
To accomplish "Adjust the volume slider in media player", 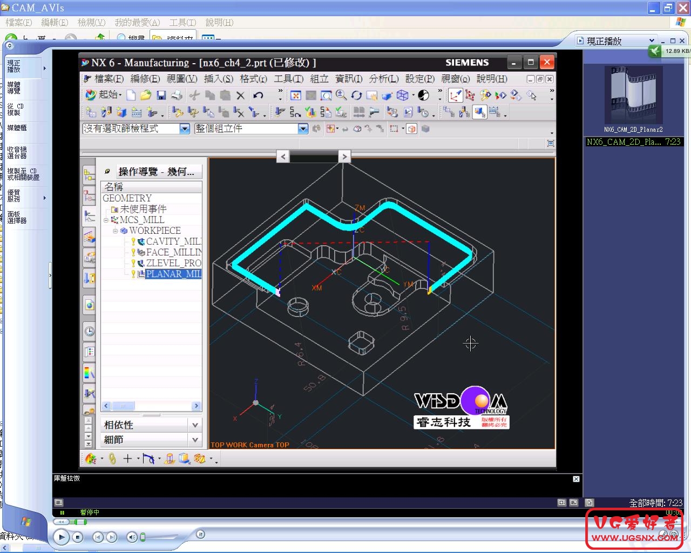I will tap(143, 537).
